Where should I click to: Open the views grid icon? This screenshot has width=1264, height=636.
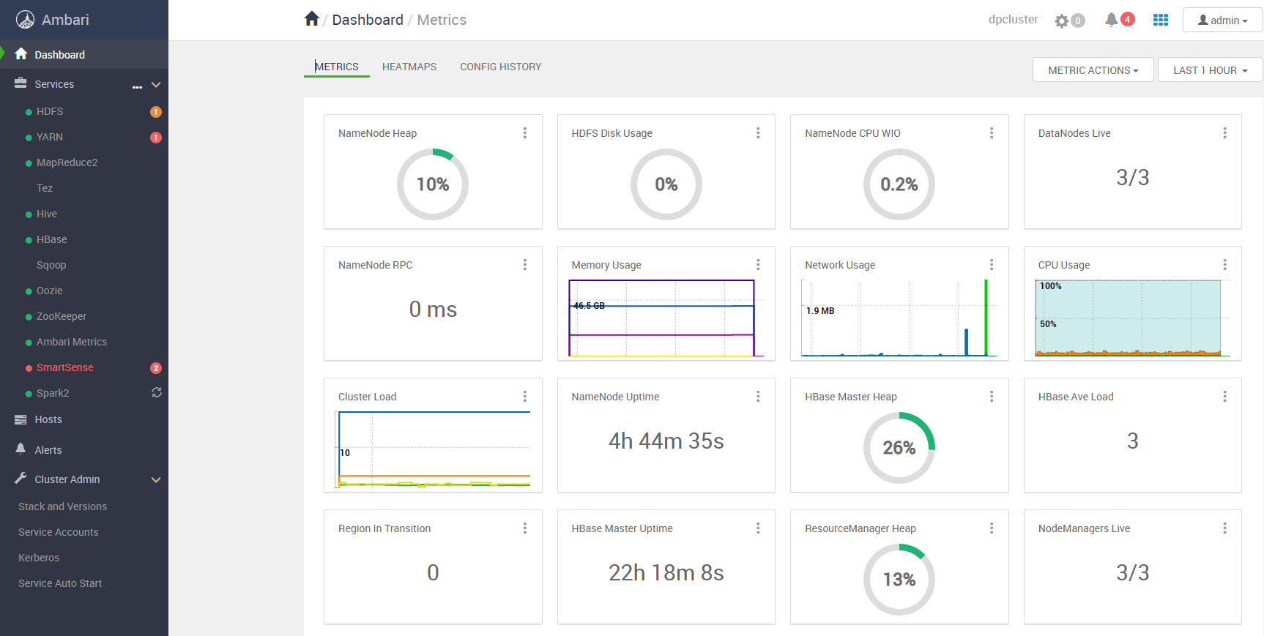click(1161, 20)
